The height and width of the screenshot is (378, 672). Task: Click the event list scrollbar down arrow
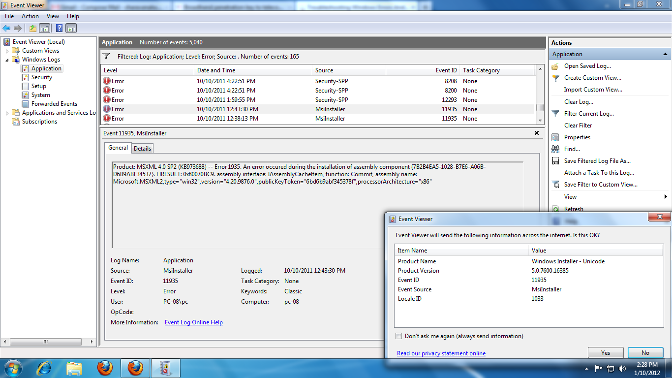(540, 120)
